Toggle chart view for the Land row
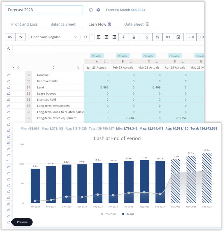The image size is (224, 231). (x=8, y=87)
